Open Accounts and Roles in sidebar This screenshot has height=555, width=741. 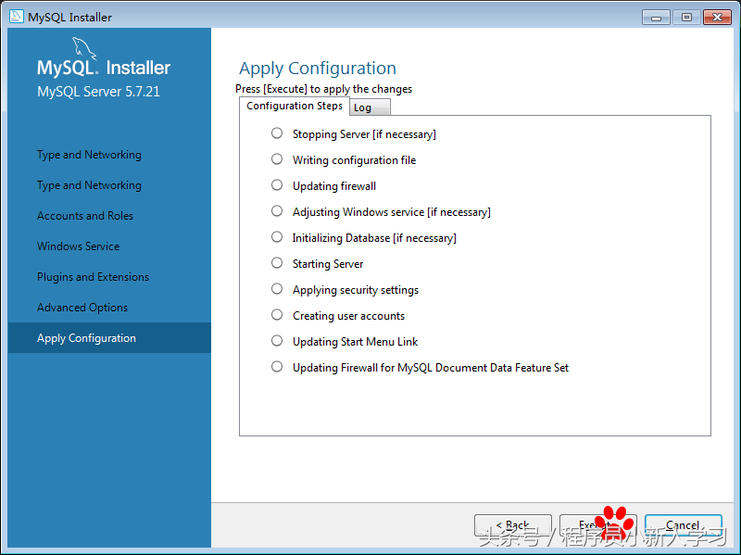[x=85, y=216]
